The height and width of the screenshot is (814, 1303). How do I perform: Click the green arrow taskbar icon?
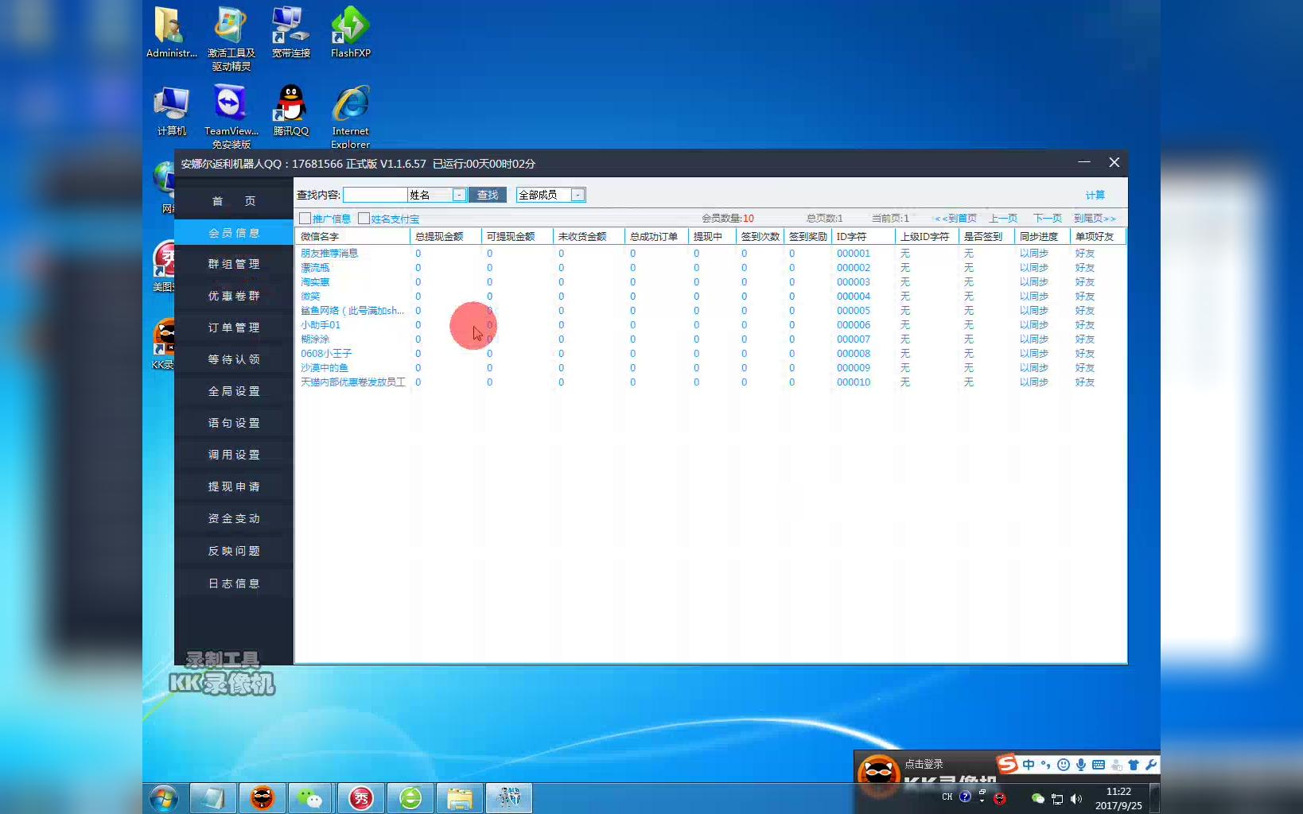pos(410,798)
